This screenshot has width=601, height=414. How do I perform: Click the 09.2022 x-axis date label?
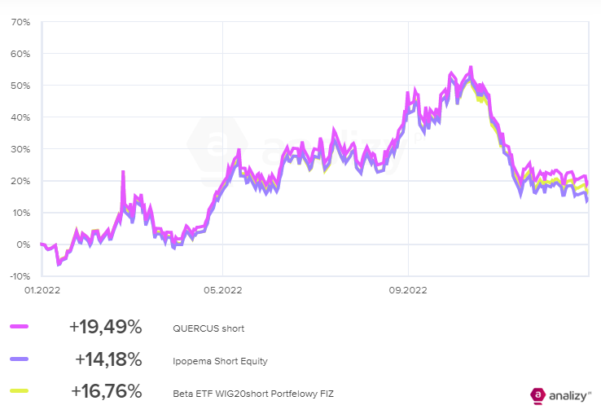pos(407,288)
